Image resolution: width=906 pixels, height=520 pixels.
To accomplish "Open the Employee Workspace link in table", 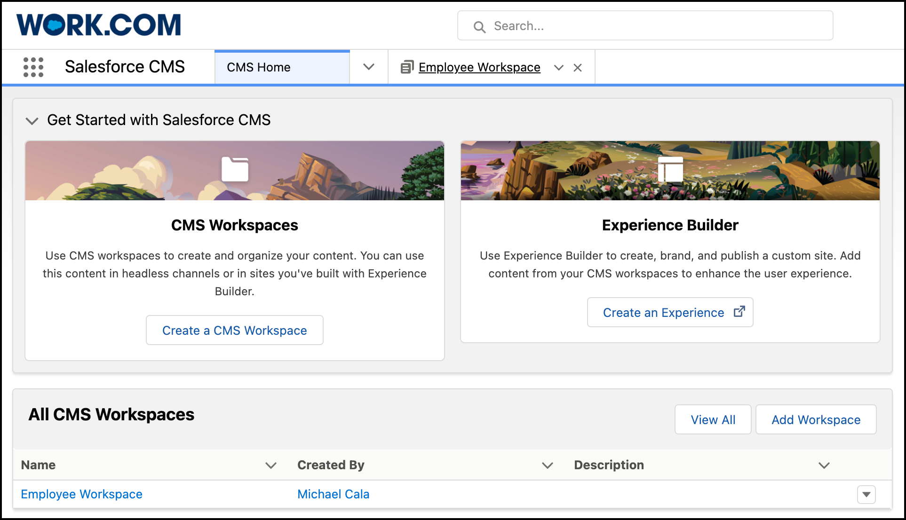I will point(82,494).
